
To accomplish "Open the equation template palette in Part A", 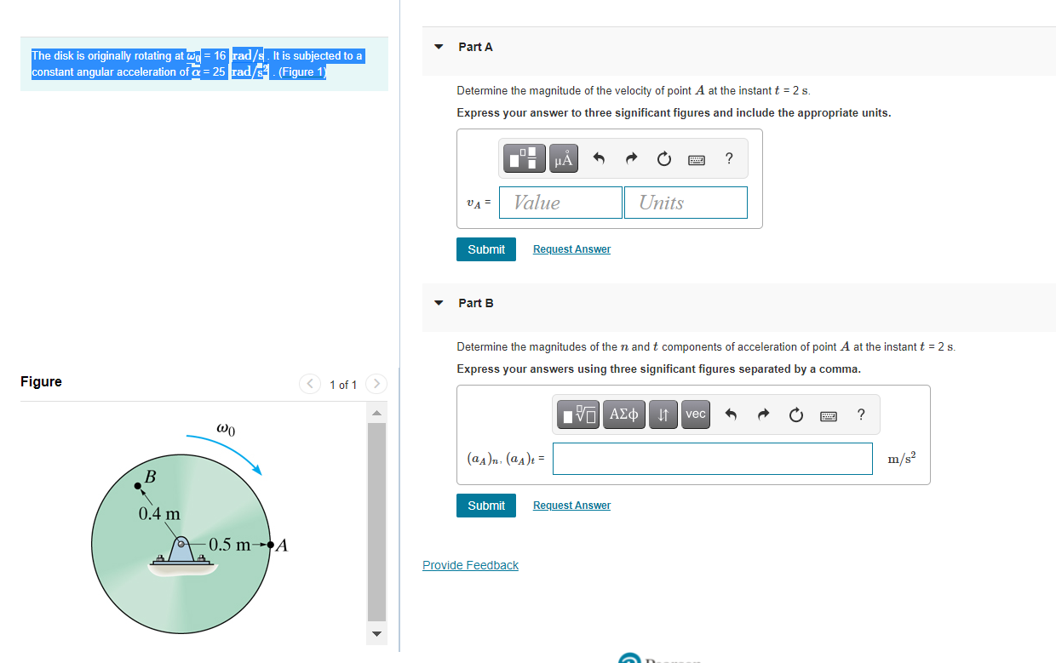I will 524,157.
